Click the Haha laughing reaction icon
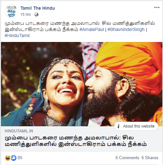The image size is (163, 165). (8, 158)
